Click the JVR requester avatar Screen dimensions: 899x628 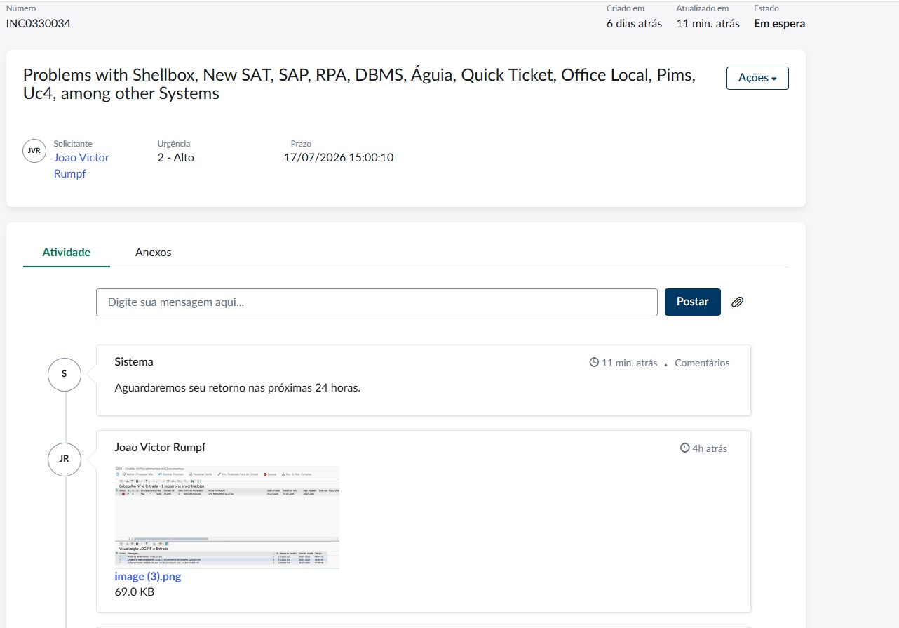[x=34, y=151]
